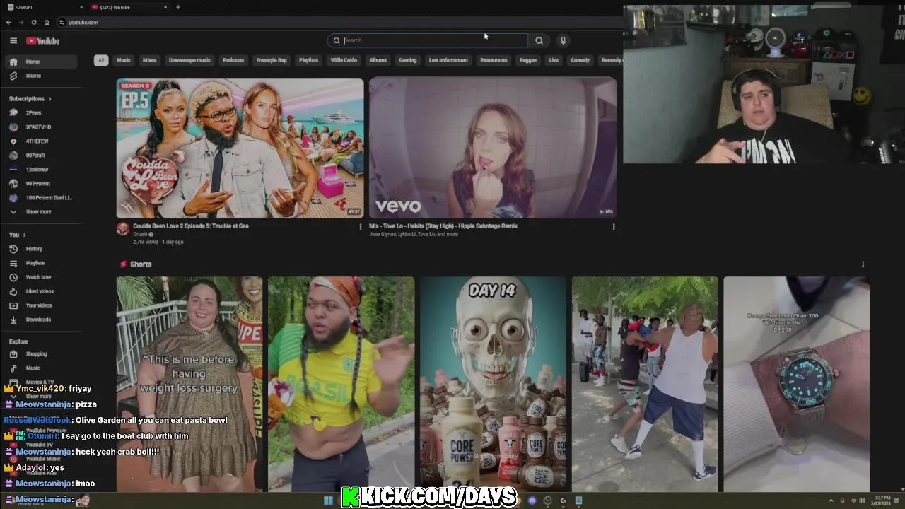Open options menu for Tove Lo mix
This screenshot has height=509, width=905.
[614, 227]
